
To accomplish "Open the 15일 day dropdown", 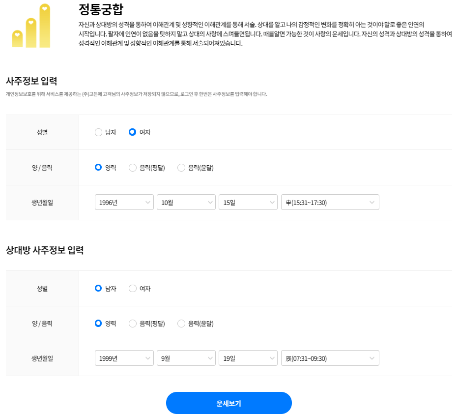I will [248, 202].
